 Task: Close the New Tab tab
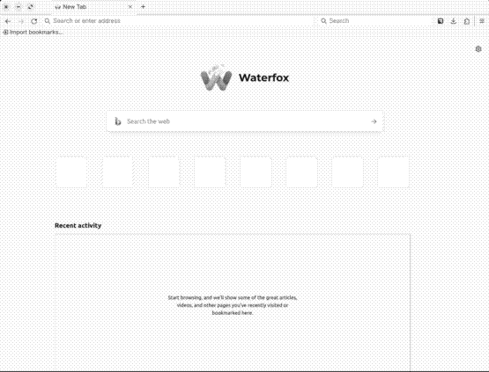tap(130, 6)
